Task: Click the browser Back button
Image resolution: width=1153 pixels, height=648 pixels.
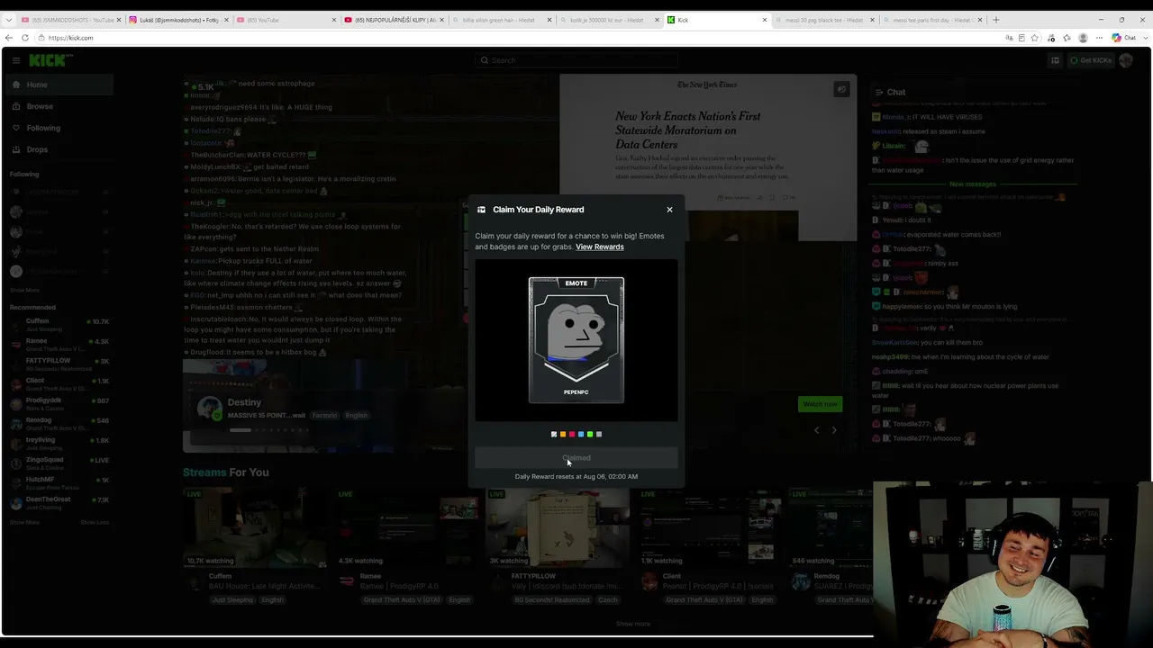Action: pos(8,38)
